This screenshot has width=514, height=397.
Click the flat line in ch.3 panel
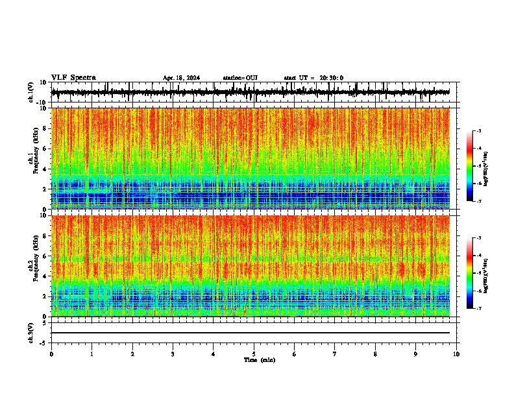pyautogui.click(x=251, y=333)
